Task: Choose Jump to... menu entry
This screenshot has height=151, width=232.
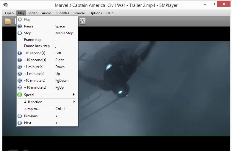Action: [47, 109]
